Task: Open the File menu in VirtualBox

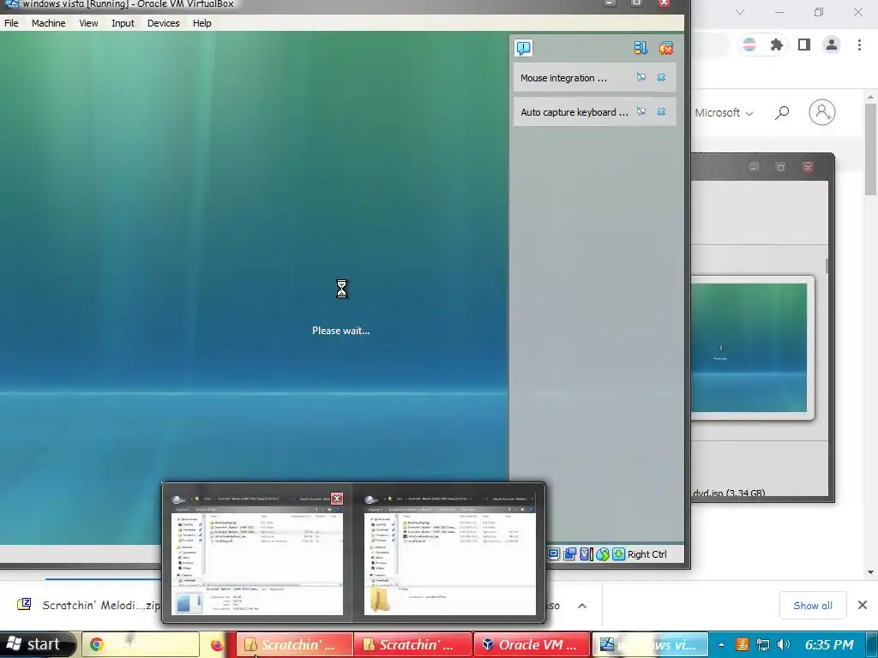Action: click(11, 23)
